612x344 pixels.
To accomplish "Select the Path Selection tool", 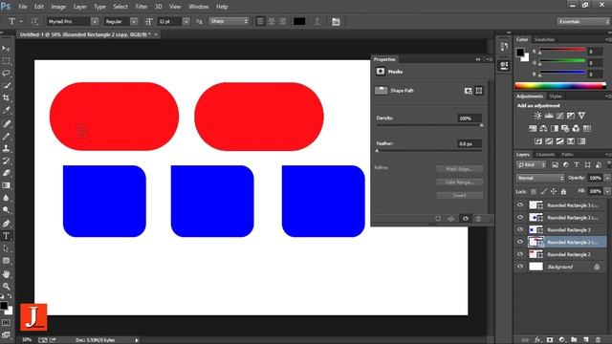I will point(6,248).
